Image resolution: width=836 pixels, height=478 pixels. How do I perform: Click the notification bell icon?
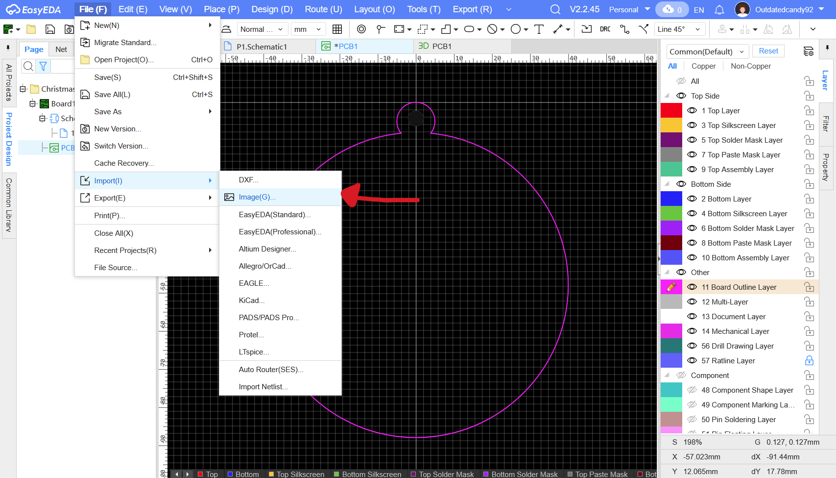(x=719, y=10)
